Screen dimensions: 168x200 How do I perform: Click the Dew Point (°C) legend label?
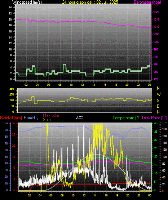pos(155,118)
